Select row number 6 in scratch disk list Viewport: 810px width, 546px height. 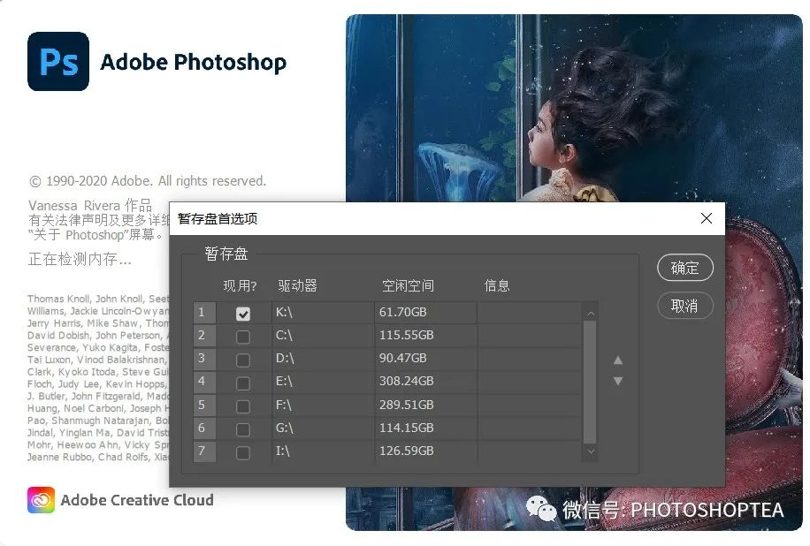pyautogui.click(x=204, y=428)
